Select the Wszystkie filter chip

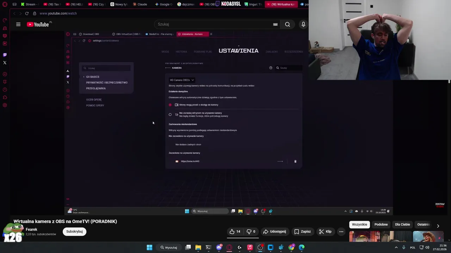(359, 225)
